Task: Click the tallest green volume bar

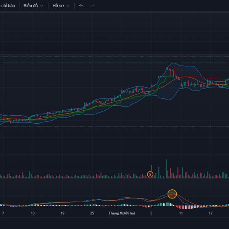Action: click(x=166, y=169)
